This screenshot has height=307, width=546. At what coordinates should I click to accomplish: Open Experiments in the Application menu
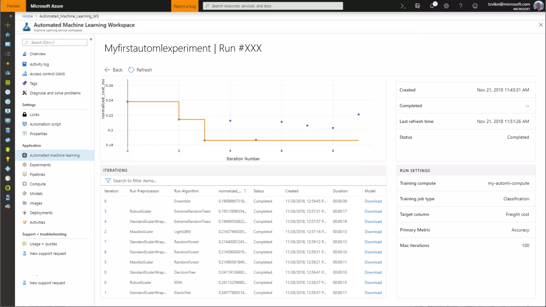40,165
